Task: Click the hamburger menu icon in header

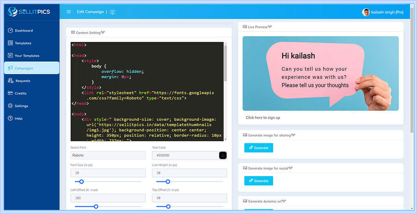Action: 69,12
